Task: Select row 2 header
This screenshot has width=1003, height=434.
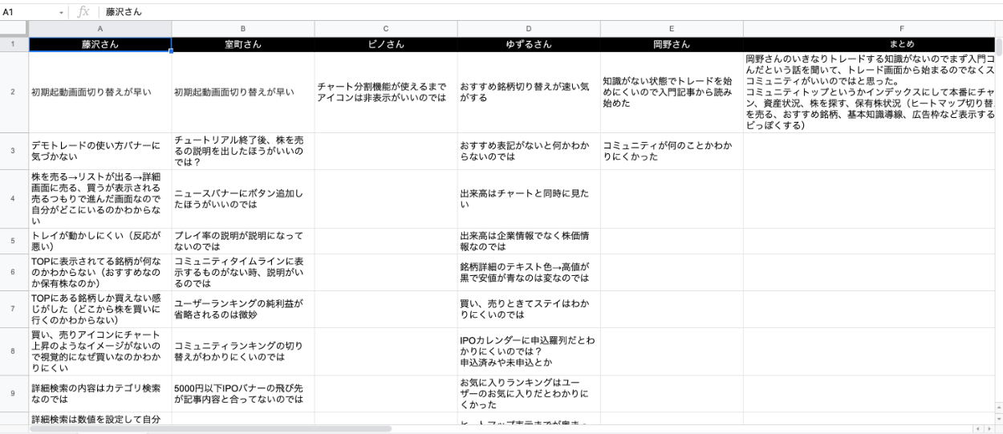Action: (x=14, y=92)
